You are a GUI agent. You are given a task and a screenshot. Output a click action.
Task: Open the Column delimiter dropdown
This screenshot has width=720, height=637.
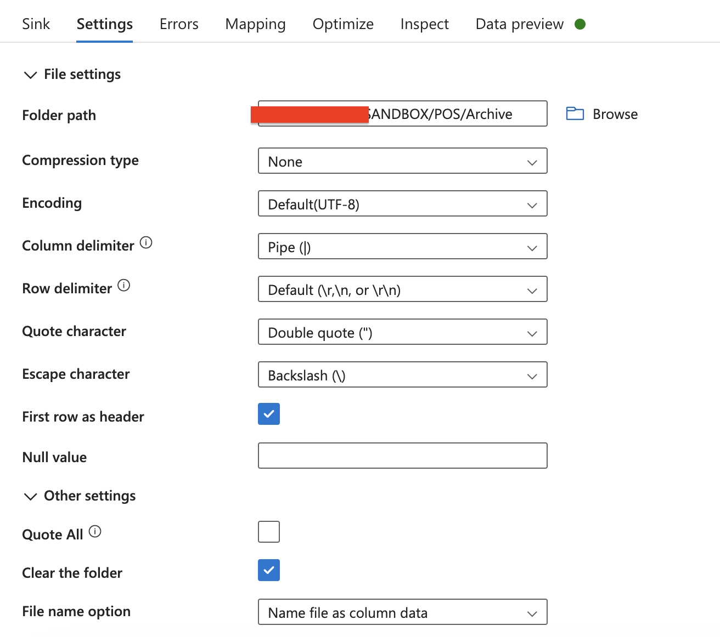pyautogui.click(x=402, y=247)
